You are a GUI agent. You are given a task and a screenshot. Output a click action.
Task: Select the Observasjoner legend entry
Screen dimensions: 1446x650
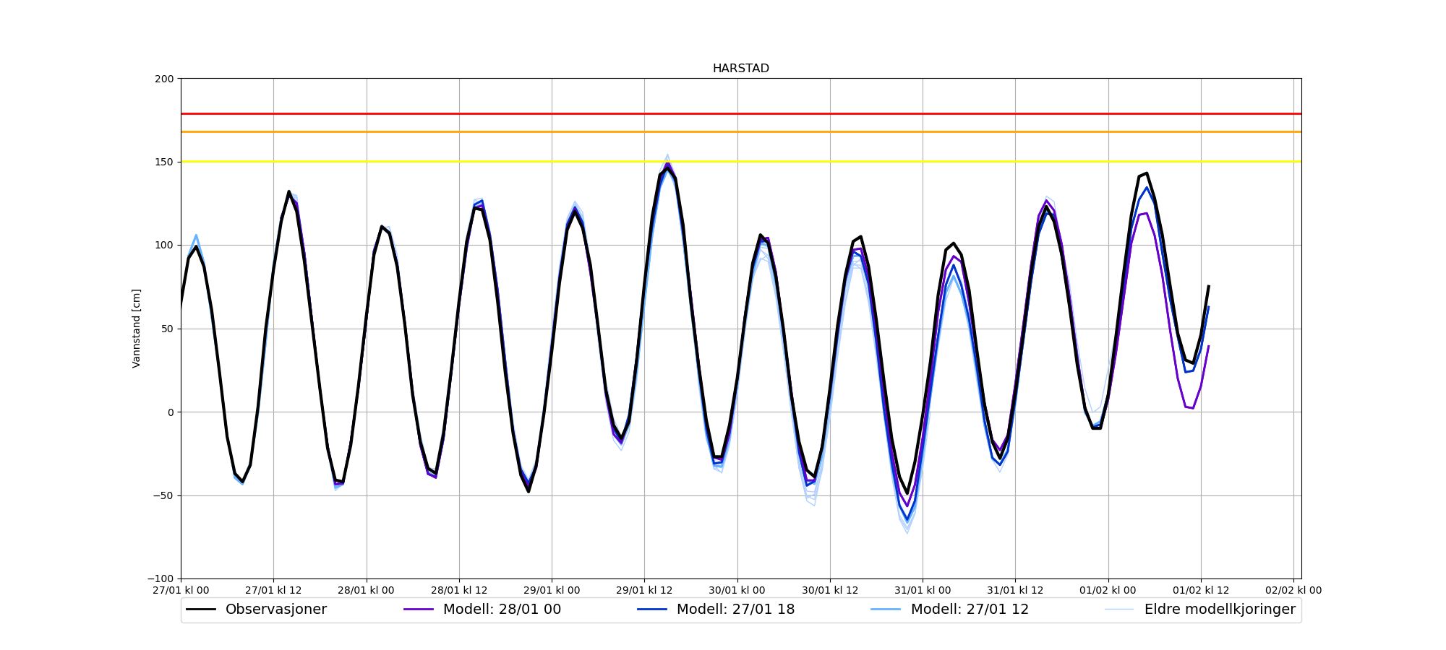pos(256,610)
